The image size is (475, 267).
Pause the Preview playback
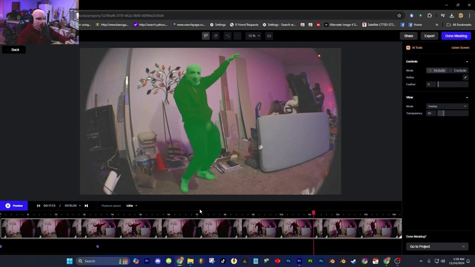click(14, 205)
